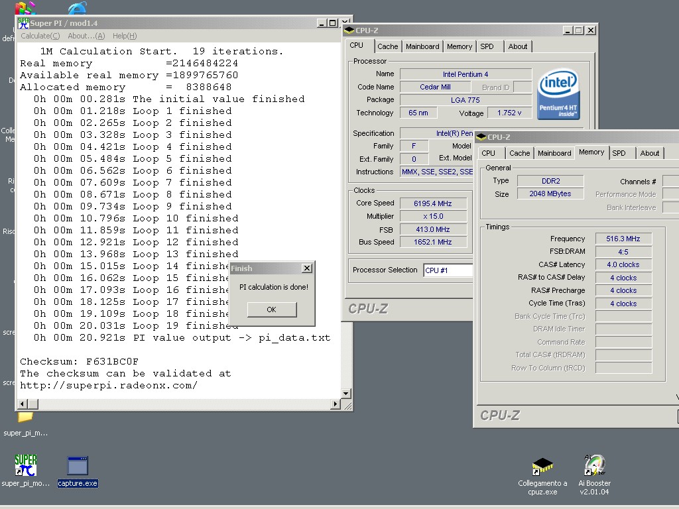Image resolution: width=679 pixels, height=509 pixels.
Task: Click Package value LGA 775
Action: pyautogui.click(x=465, y=100)
